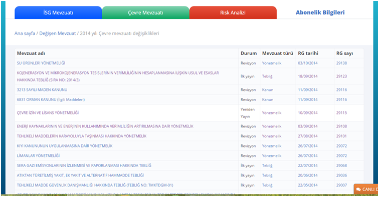Open LİMANLAR YÖNETMELİĞİ link
Viewport: 379px width, 197px height.
pyautogui.click(x=38, y=156)
